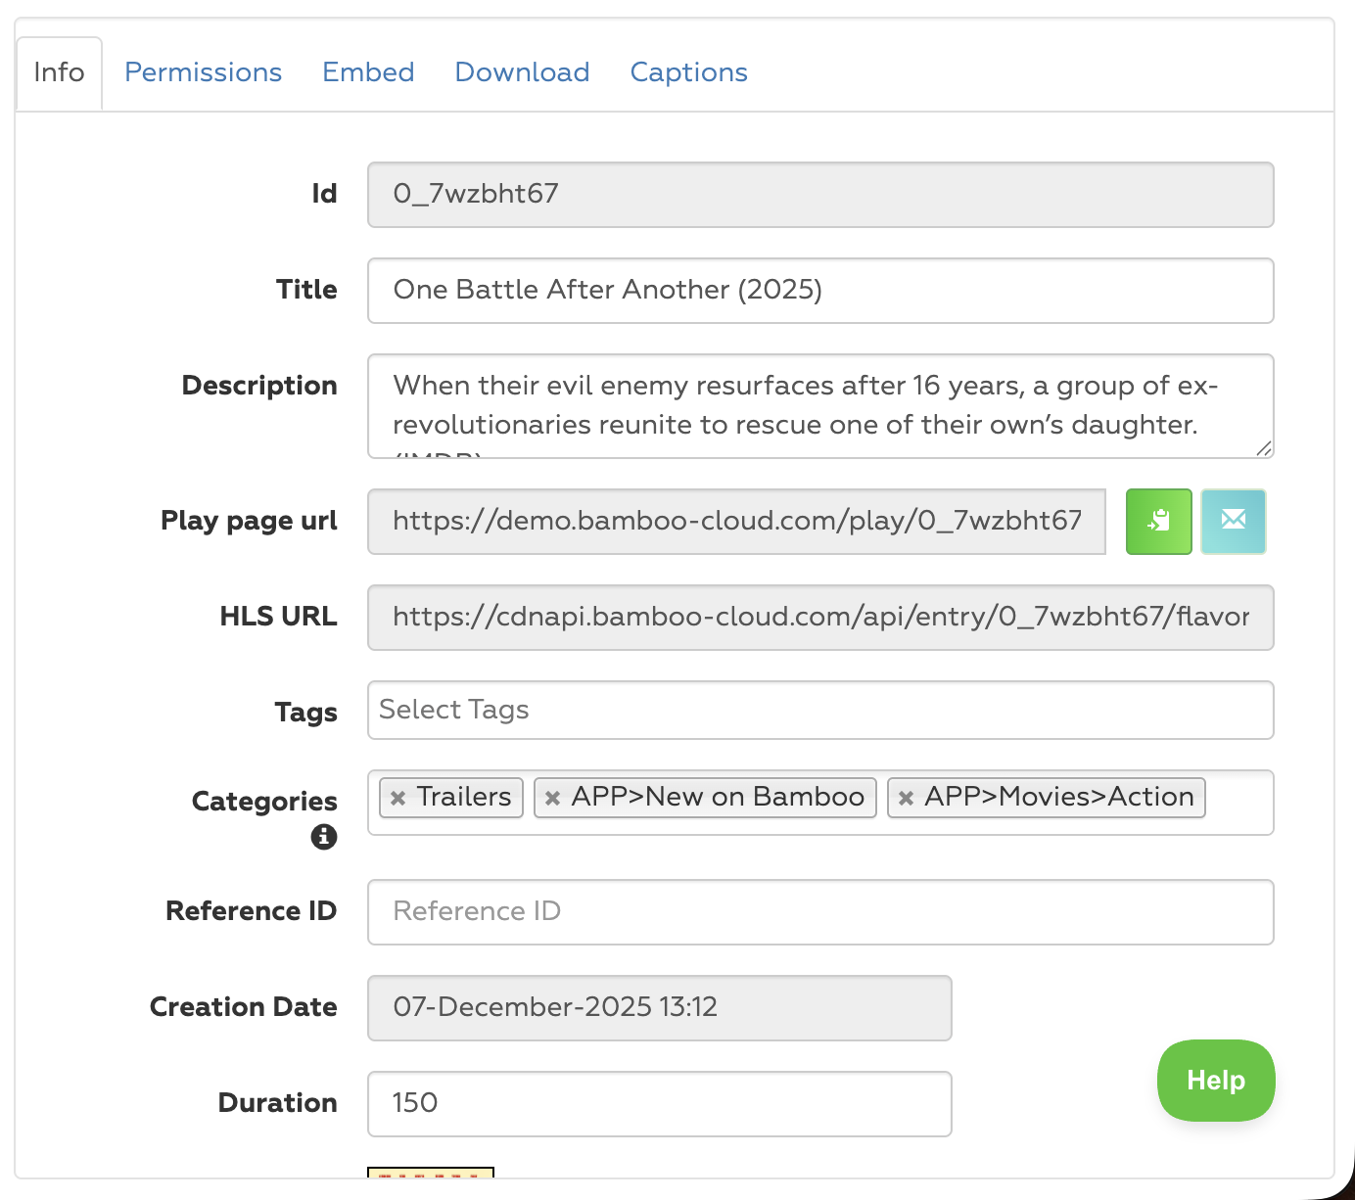1355x1200 pixels.
Task: Click the HLS URL field
Action: (x=819, y=617)
